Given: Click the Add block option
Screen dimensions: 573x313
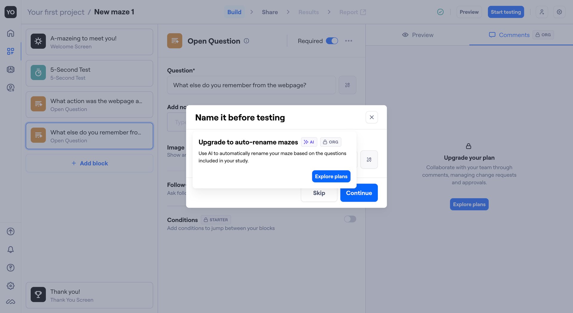Looking at the screenshot, I should (89, 163).
